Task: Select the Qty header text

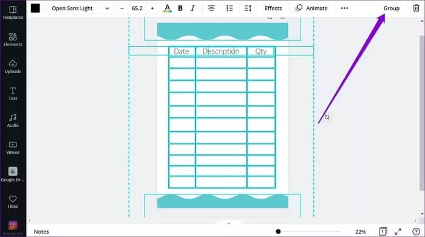Action: click(x=261, y=51)
